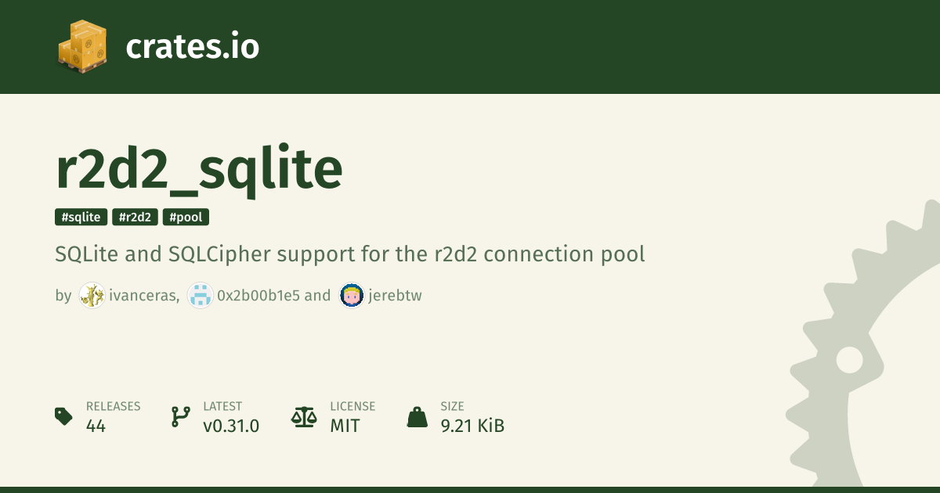Click the releases count 44

(x=96, y=426)
